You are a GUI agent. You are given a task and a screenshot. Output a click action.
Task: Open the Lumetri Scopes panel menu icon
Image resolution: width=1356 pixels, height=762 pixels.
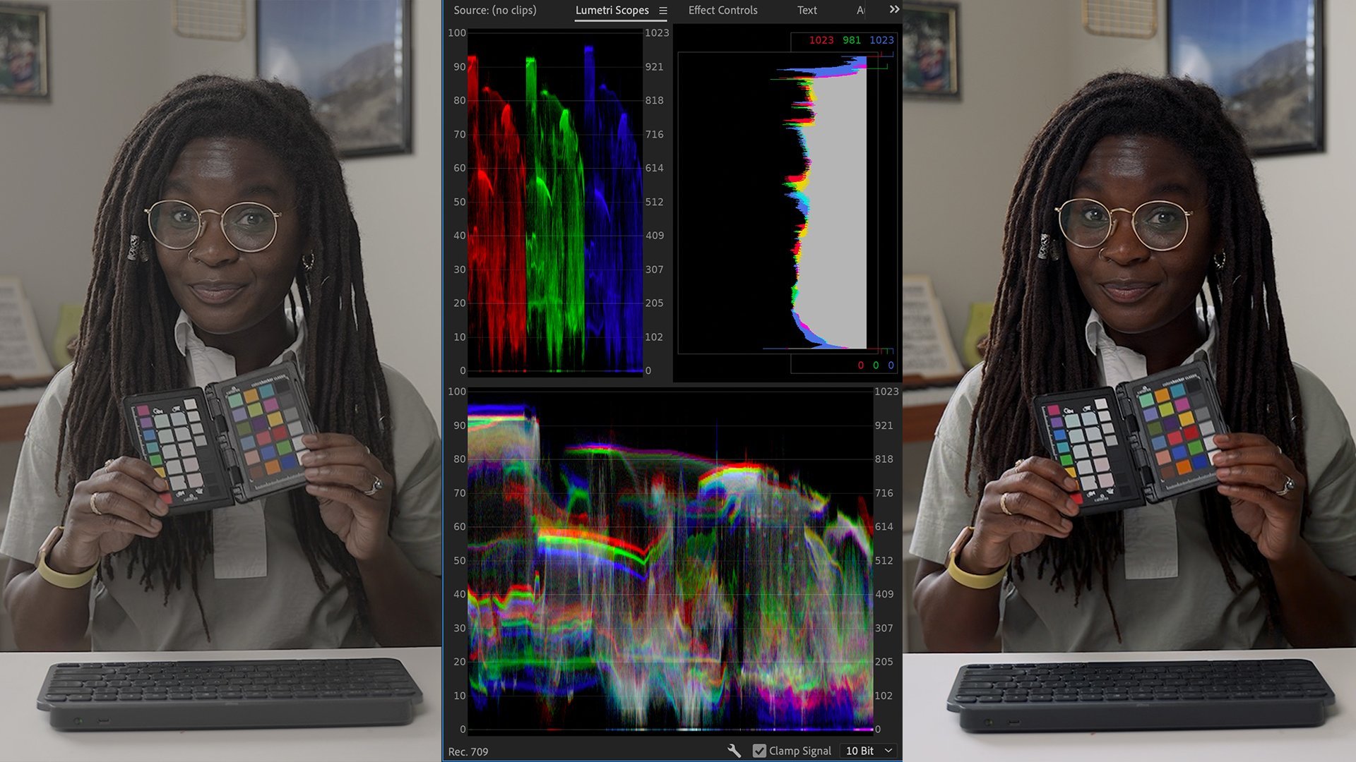[x=662, y=11]
